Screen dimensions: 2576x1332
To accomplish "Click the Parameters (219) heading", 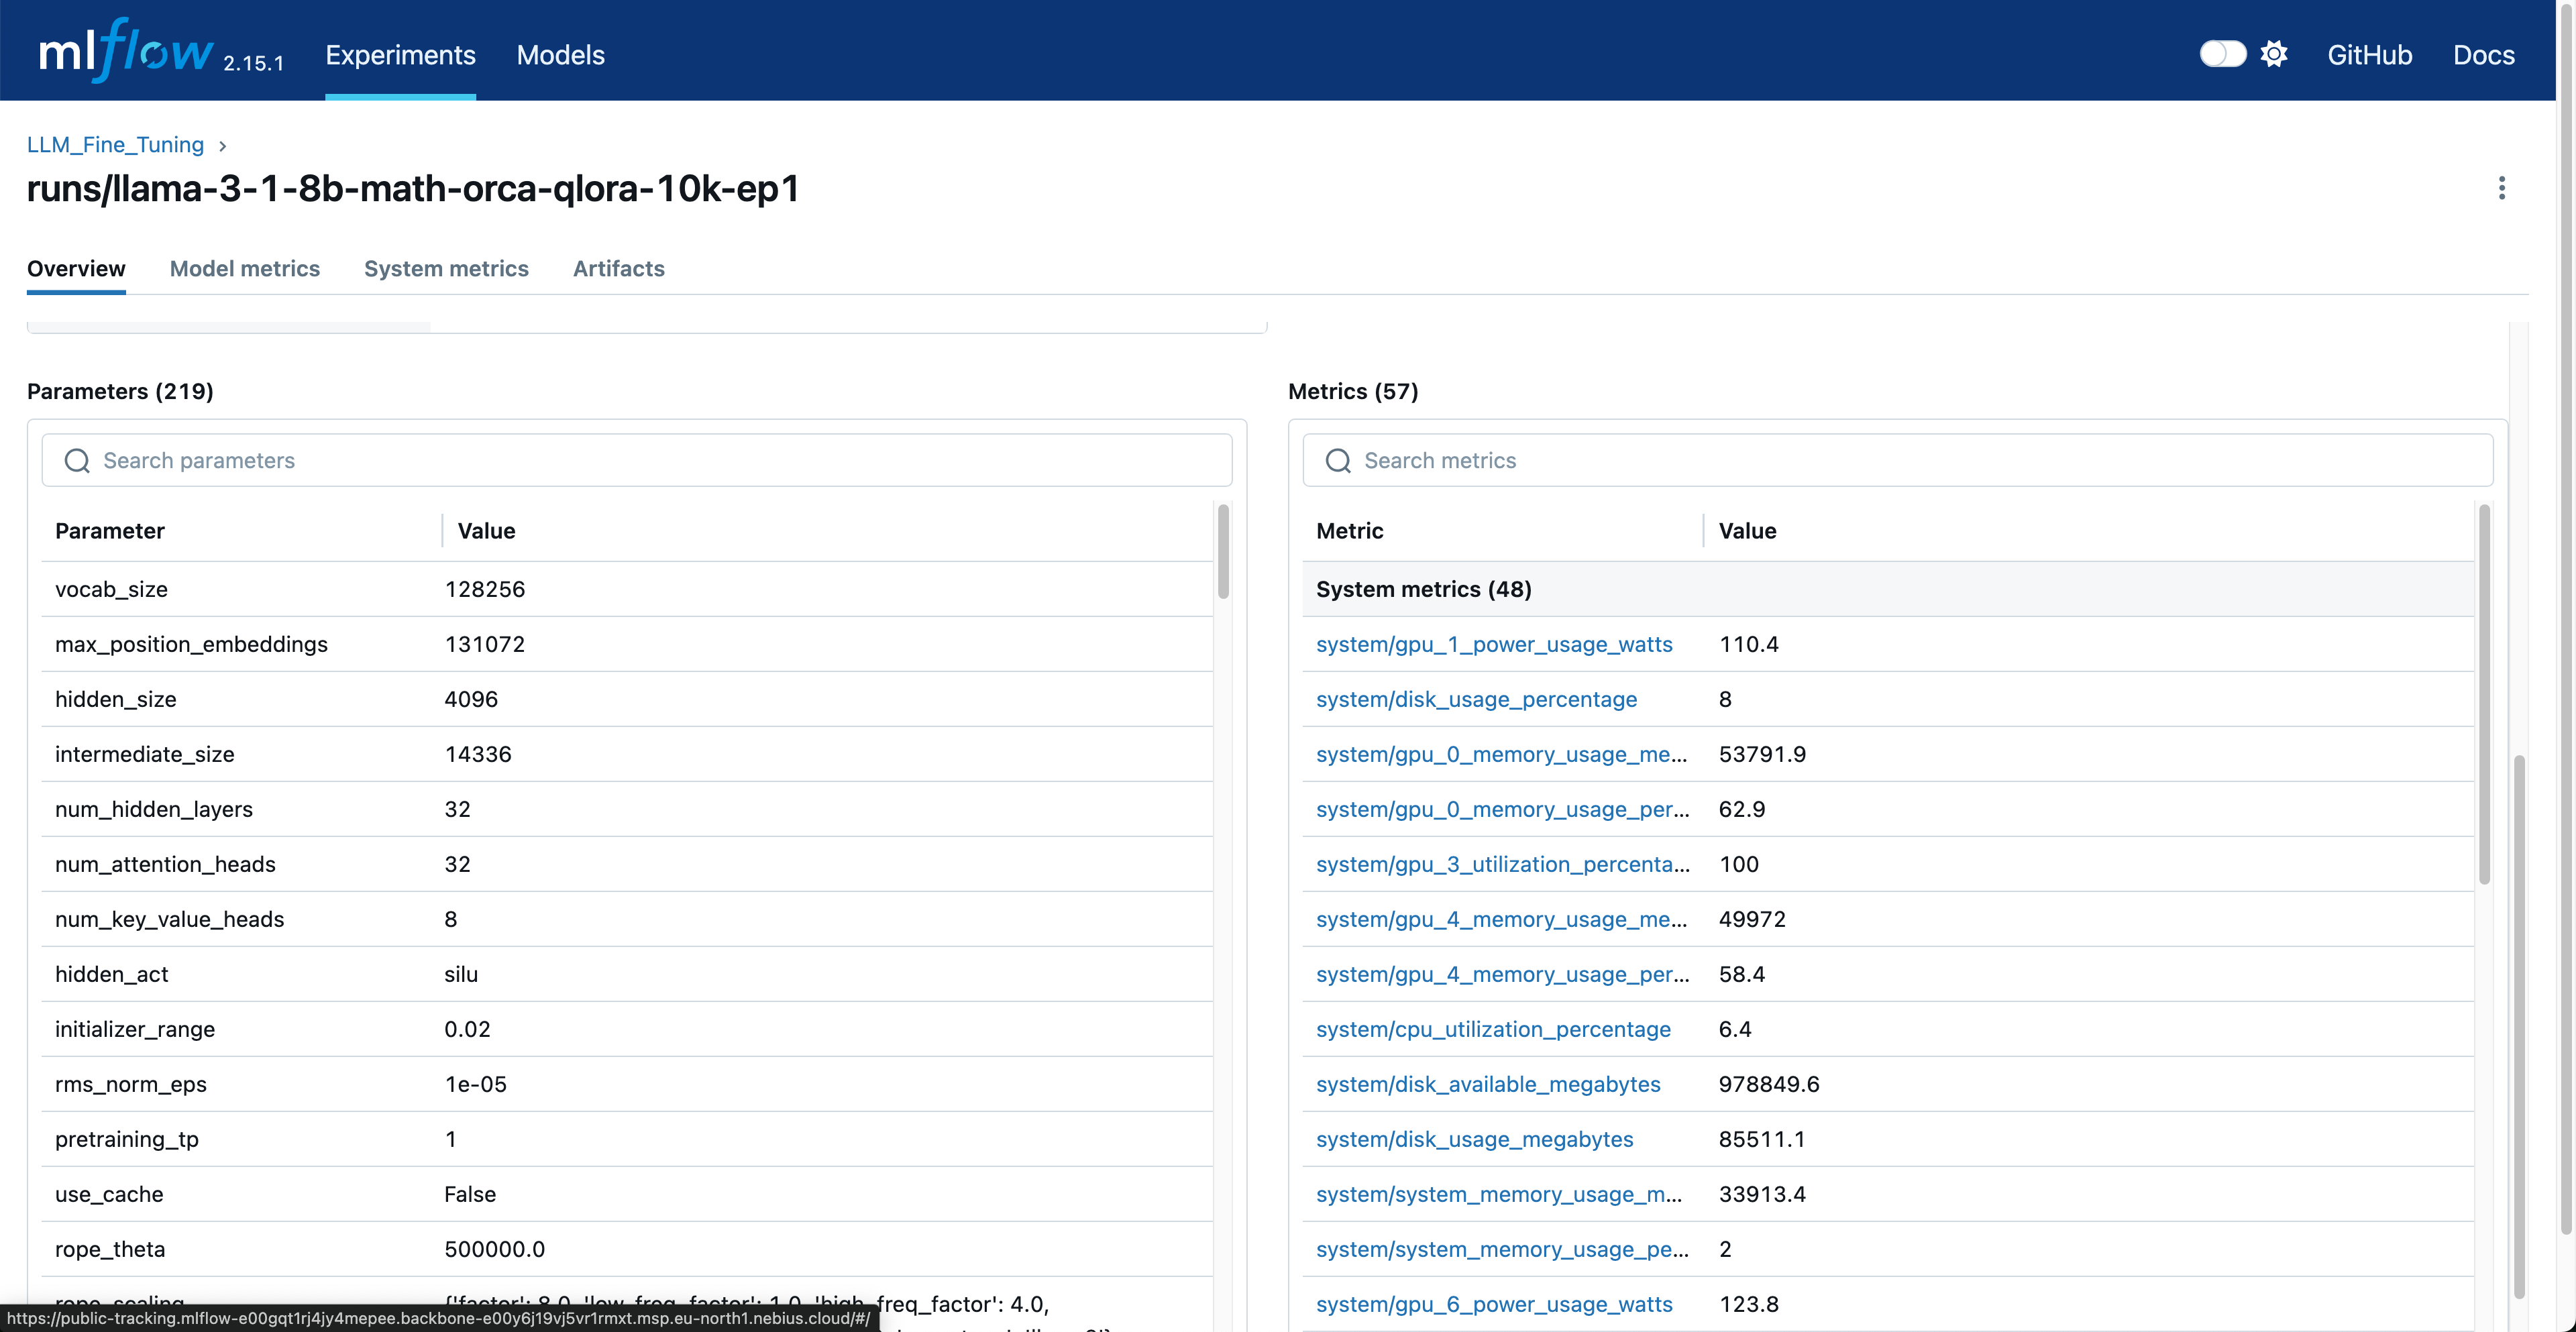I will click(120, 391).
